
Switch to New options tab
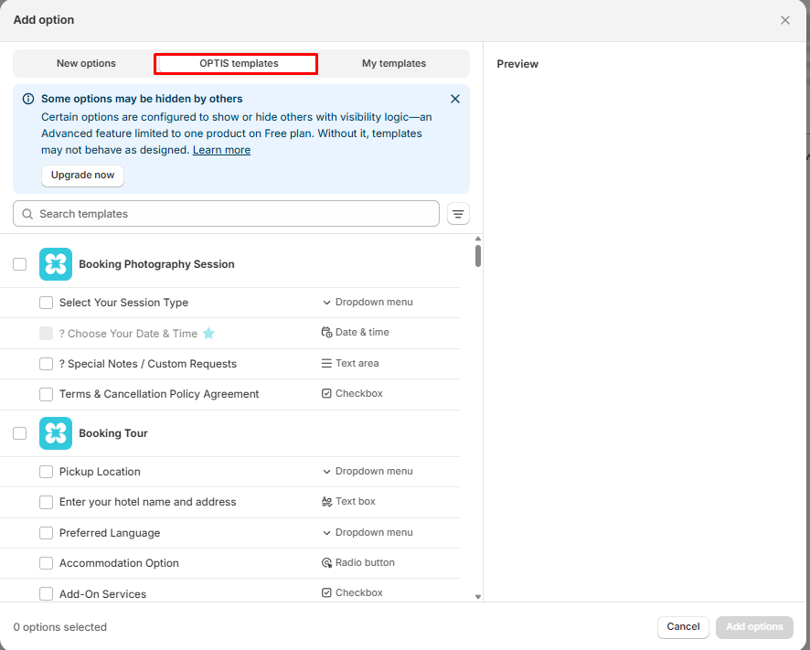[86, 64]
